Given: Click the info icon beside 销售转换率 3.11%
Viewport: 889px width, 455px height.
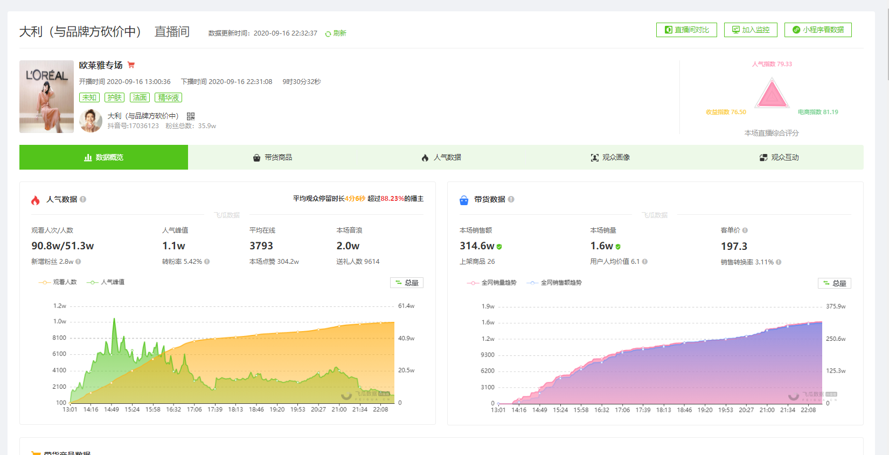Looking at the screenshot, I should [779, 262].
